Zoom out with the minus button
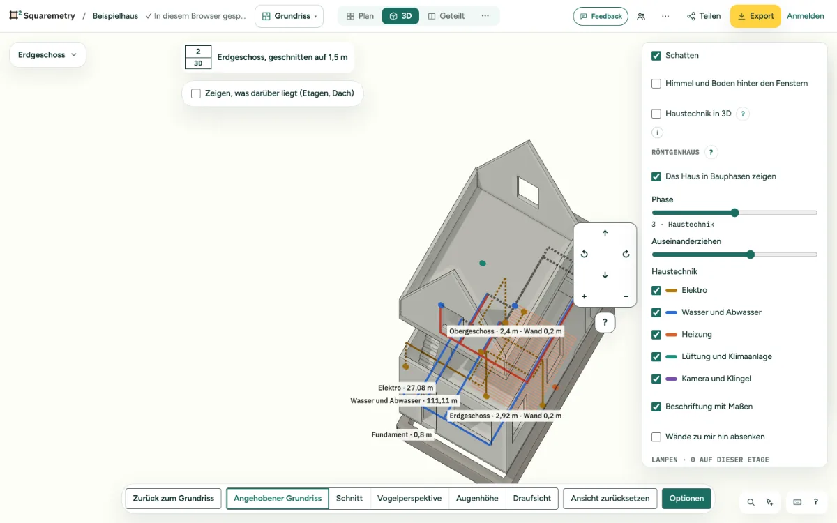The height and width of the screenshot is (523, 837). [626, 296]
